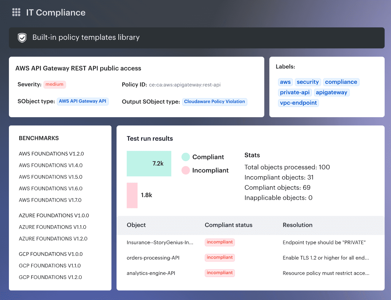391x300 pixels.
Task: Click the medium severity badge
Action: point(55,84)
